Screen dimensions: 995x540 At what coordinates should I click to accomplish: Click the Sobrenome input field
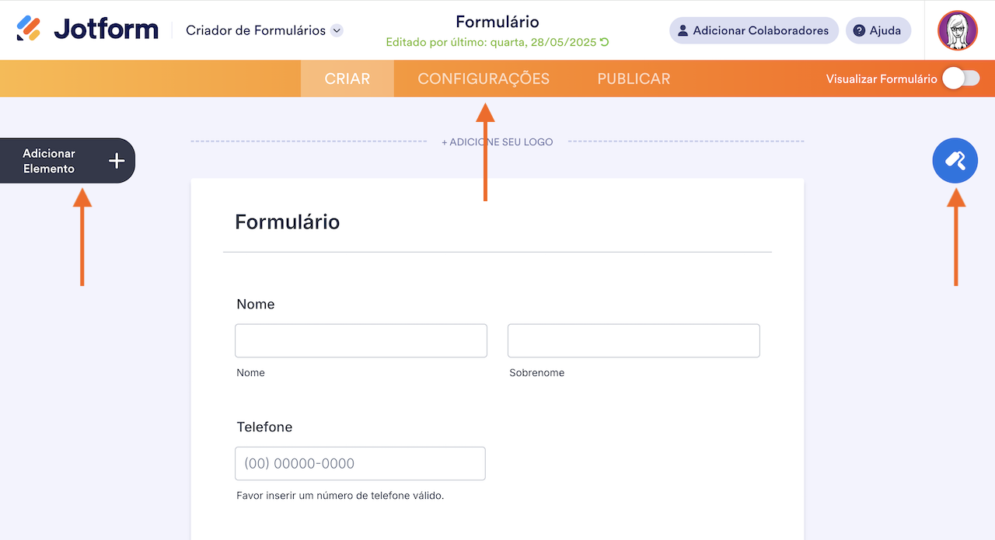634,340
